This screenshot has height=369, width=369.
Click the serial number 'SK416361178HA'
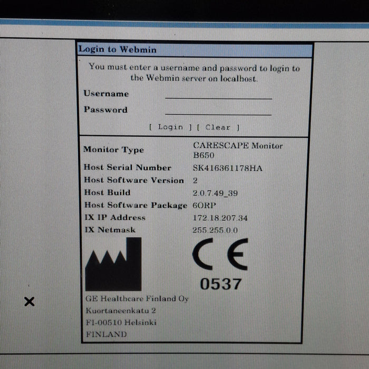(227, 168)
